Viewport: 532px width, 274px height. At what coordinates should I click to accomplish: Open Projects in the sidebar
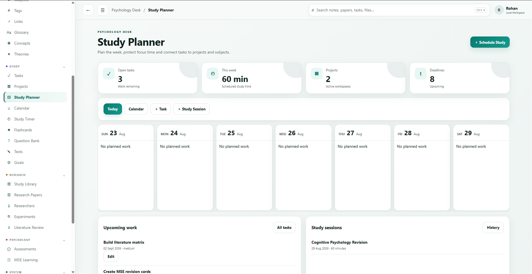click(35, 87)
